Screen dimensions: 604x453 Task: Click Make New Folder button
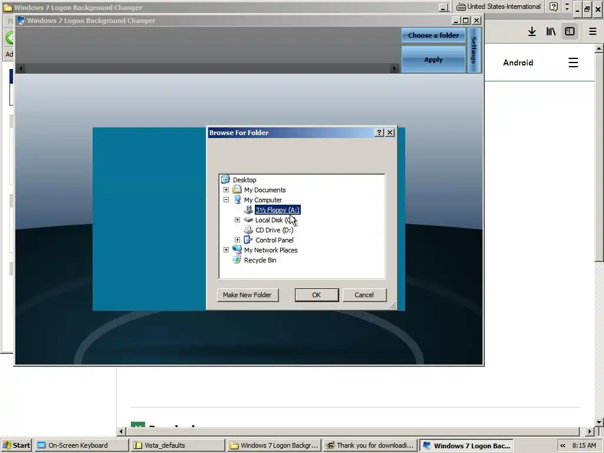(x=247, y=295)
